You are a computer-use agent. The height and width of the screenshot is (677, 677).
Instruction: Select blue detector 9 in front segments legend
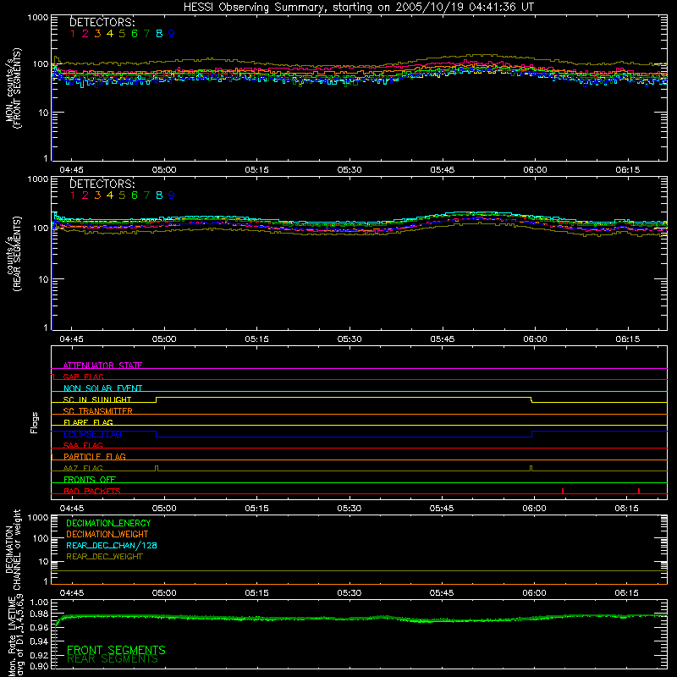[x=172, y=34]
